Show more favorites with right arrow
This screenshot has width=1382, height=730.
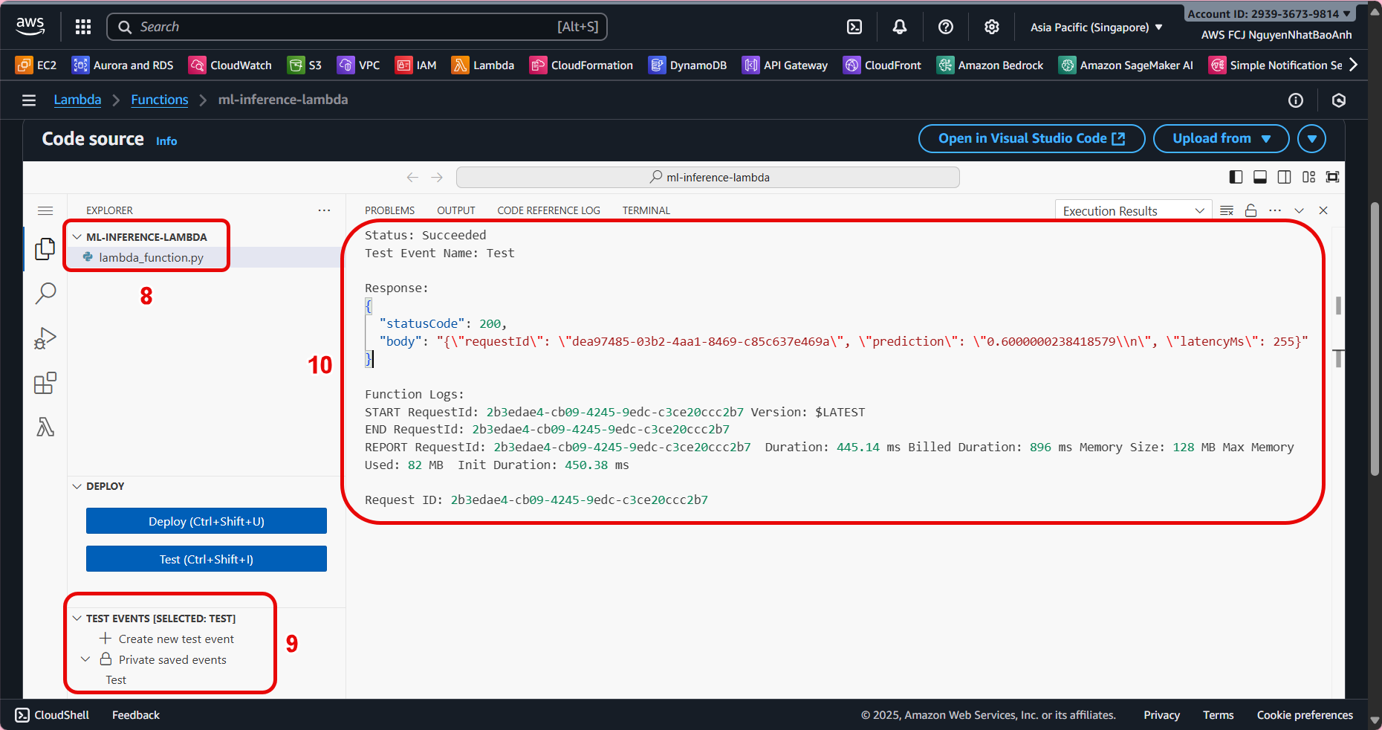[1354, 65]
